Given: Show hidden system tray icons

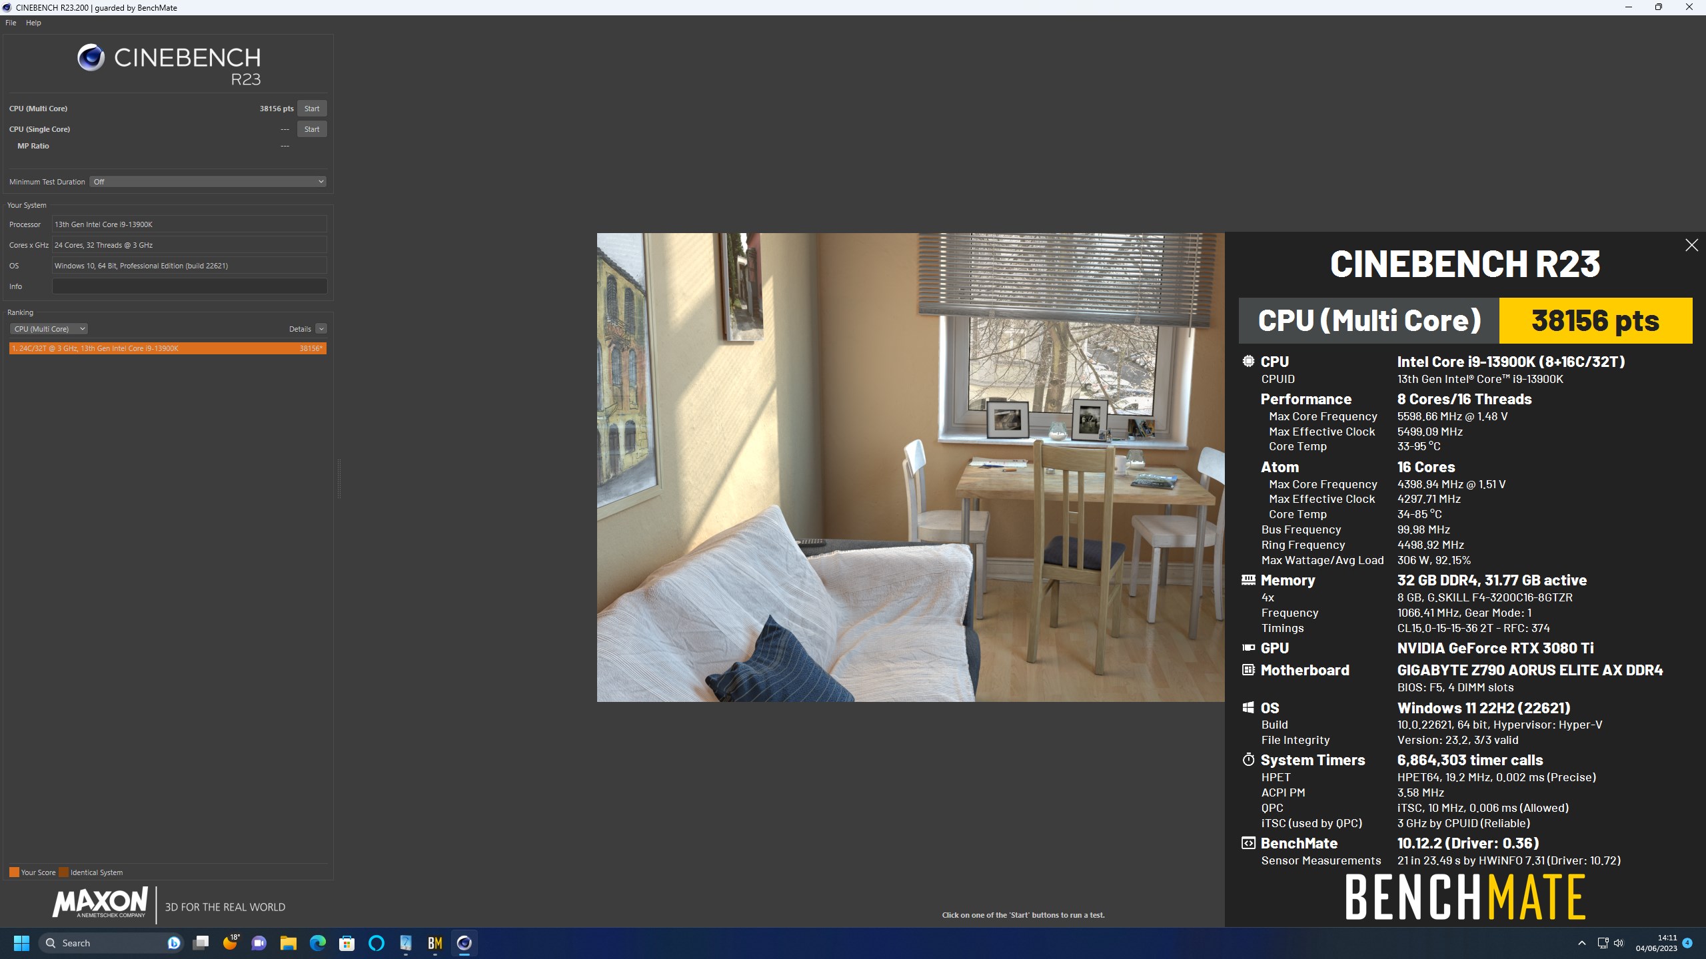Looking at the screenshot, I should click(x=1581, y=943).
